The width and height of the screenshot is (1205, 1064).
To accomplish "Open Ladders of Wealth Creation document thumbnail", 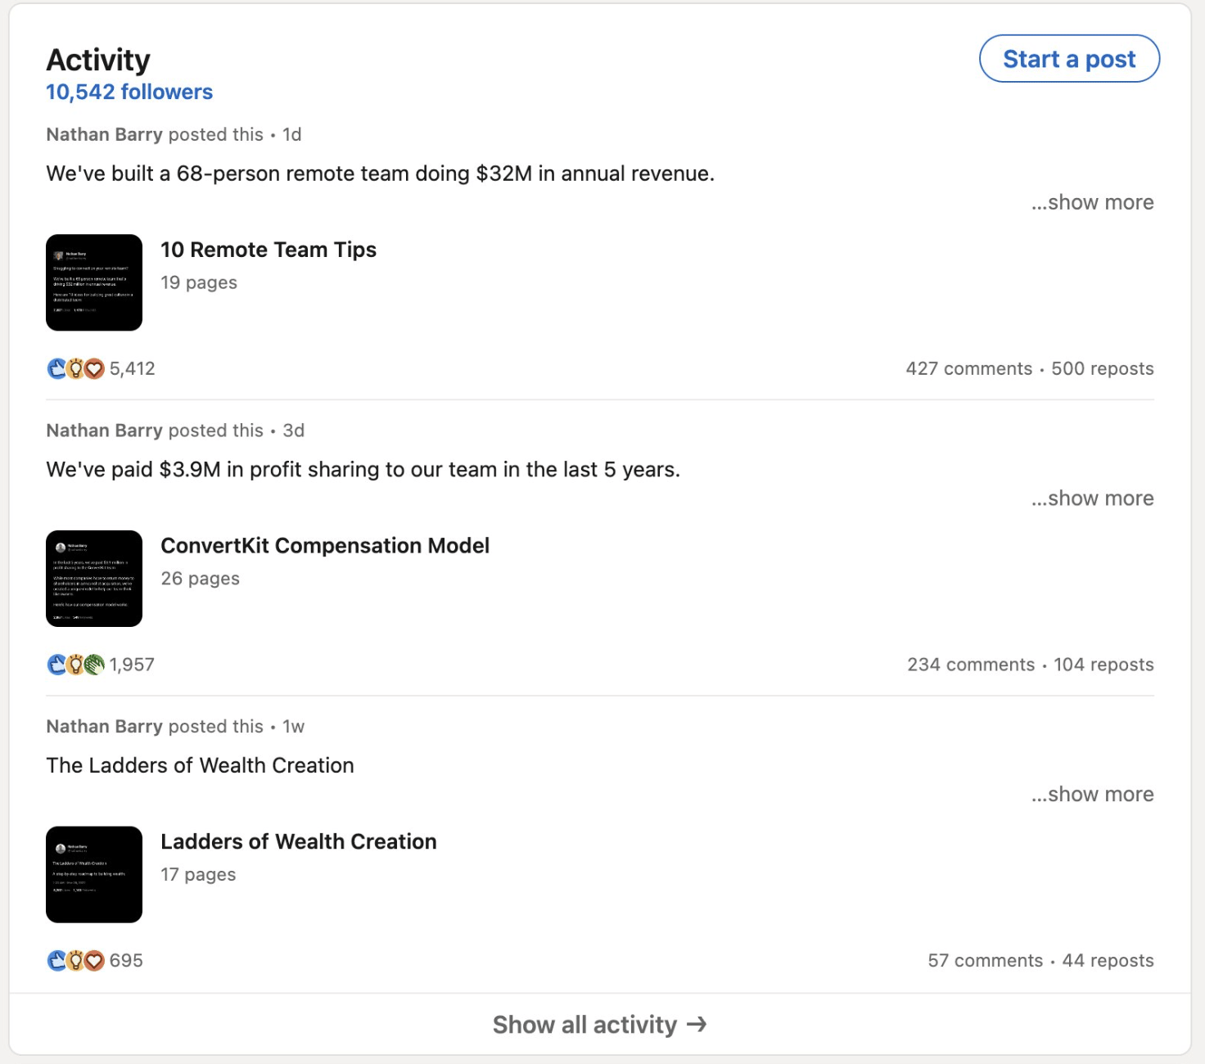I will click(x=94, y=874).
